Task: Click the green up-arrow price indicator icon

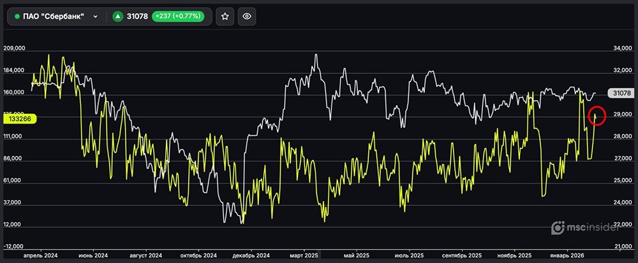Action: 118,17
